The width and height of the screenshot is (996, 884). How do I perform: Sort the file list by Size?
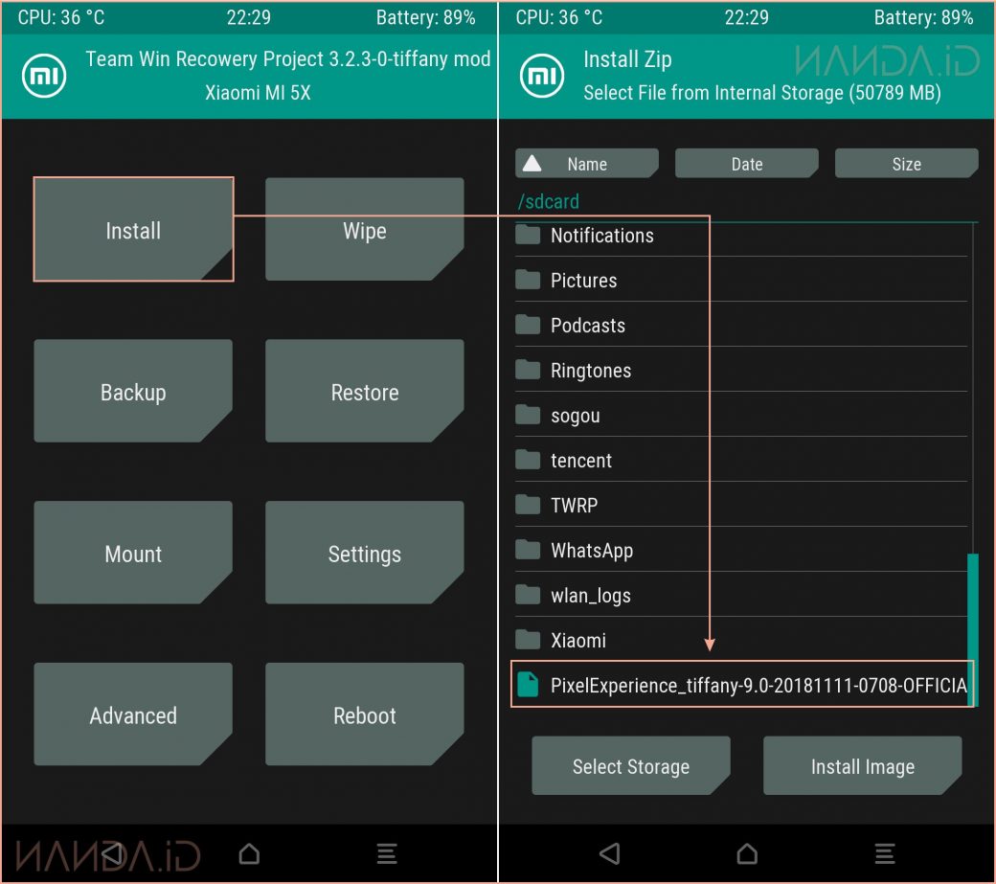click(x=906, y=164)
